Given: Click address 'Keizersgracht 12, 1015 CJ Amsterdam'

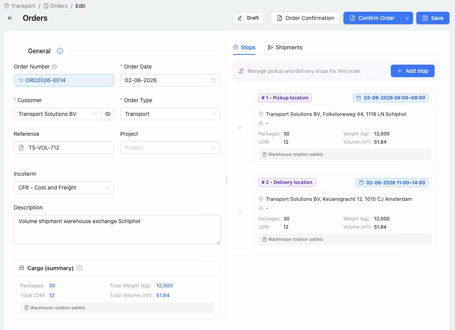Looking at the screenshot, I should coord(367,199).
